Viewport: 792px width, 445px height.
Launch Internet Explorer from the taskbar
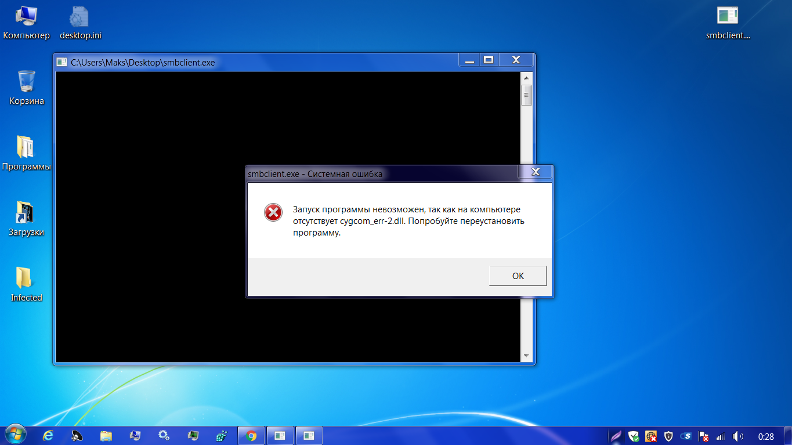coord(48,436)
